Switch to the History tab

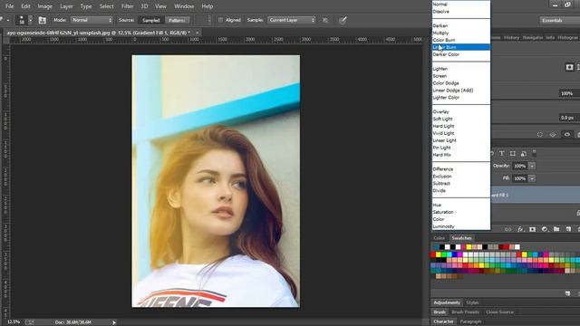click(511, 38)
